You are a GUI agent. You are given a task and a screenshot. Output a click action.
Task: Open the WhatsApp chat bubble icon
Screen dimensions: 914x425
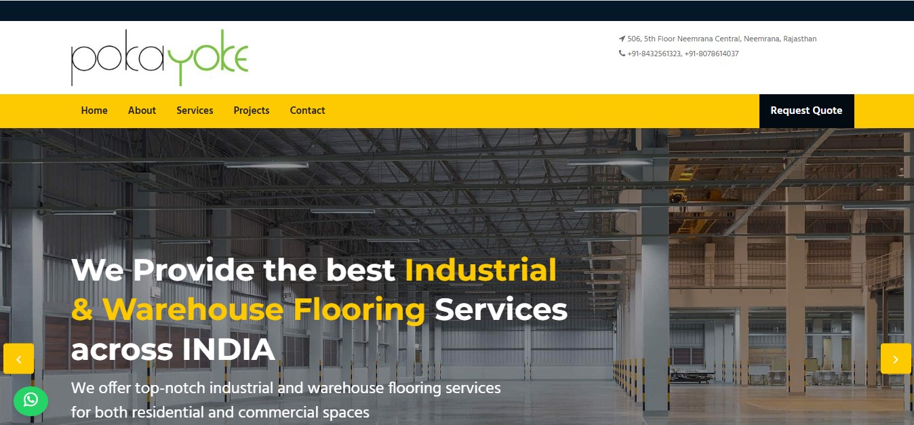coord(31,401)
